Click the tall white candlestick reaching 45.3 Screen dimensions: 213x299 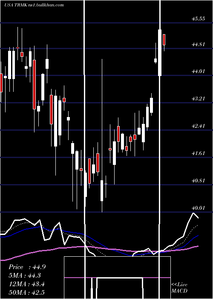[x=160, y=53]
